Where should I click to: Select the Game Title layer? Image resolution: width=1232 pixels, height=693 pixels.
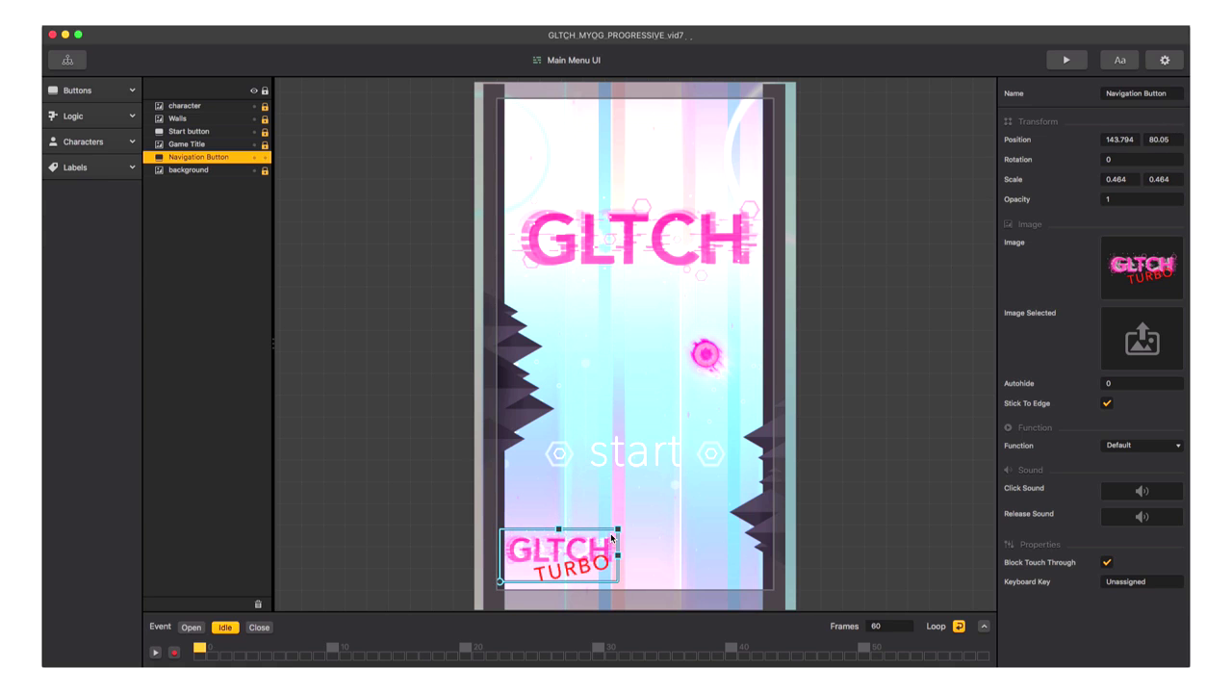[x=187, y=144]
